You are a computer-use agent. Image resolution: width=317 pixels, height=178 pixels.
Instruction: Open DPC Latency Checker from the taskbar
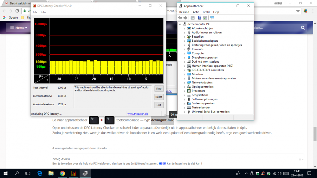point(74,173)
